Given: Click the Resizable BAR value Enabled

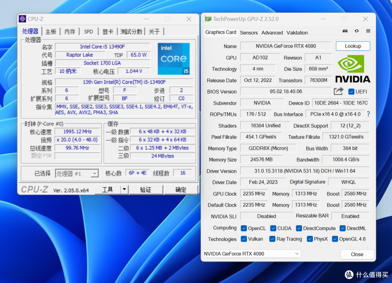Looking at the screenshot, I should (350, 216).
